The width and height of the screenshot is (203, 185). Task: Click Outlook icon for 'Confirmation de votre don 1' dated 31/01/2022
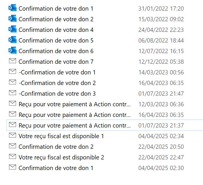(x=13, y=8)
